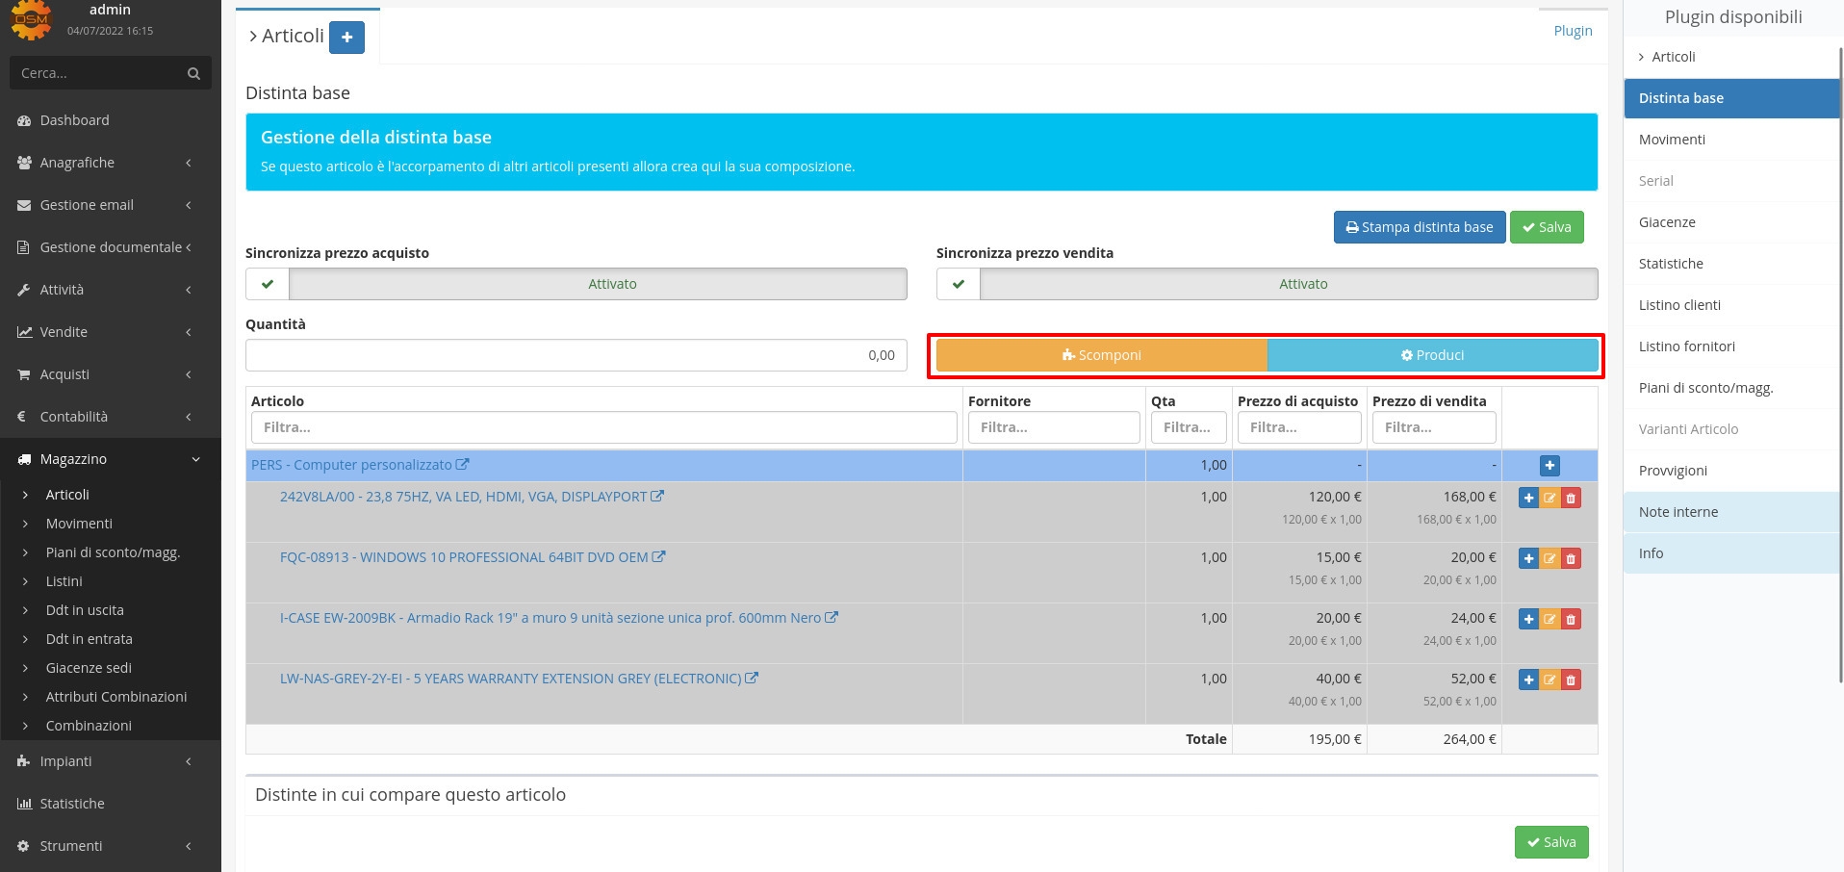Click the Stampa distinta base button
The height and width of the screenshot is (872, 1844).
coord(1419,227)
